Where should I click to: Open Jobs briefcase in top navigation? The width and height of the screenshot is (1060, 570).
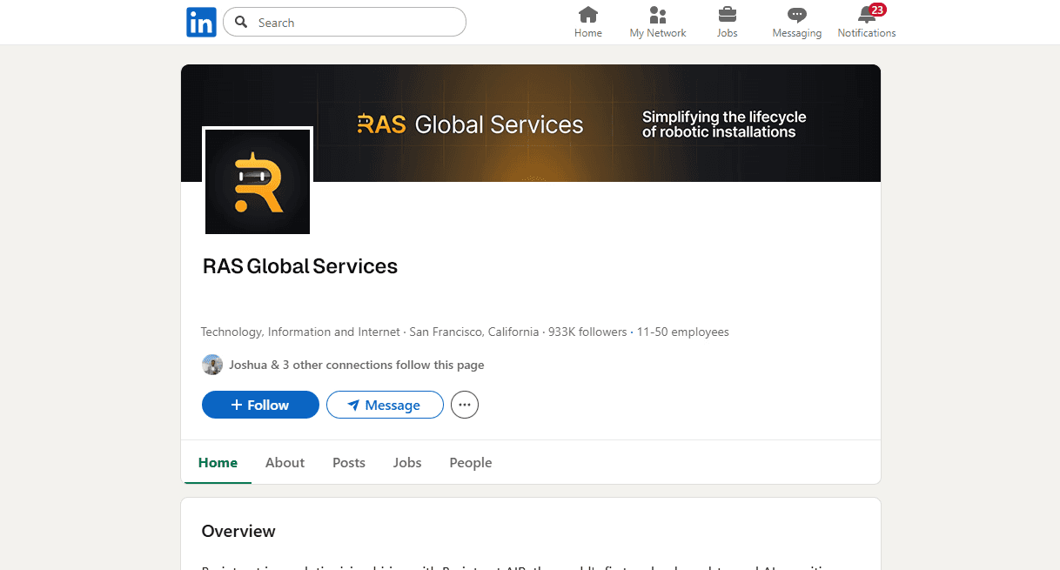pyautogui.click(x=727, y=23)
